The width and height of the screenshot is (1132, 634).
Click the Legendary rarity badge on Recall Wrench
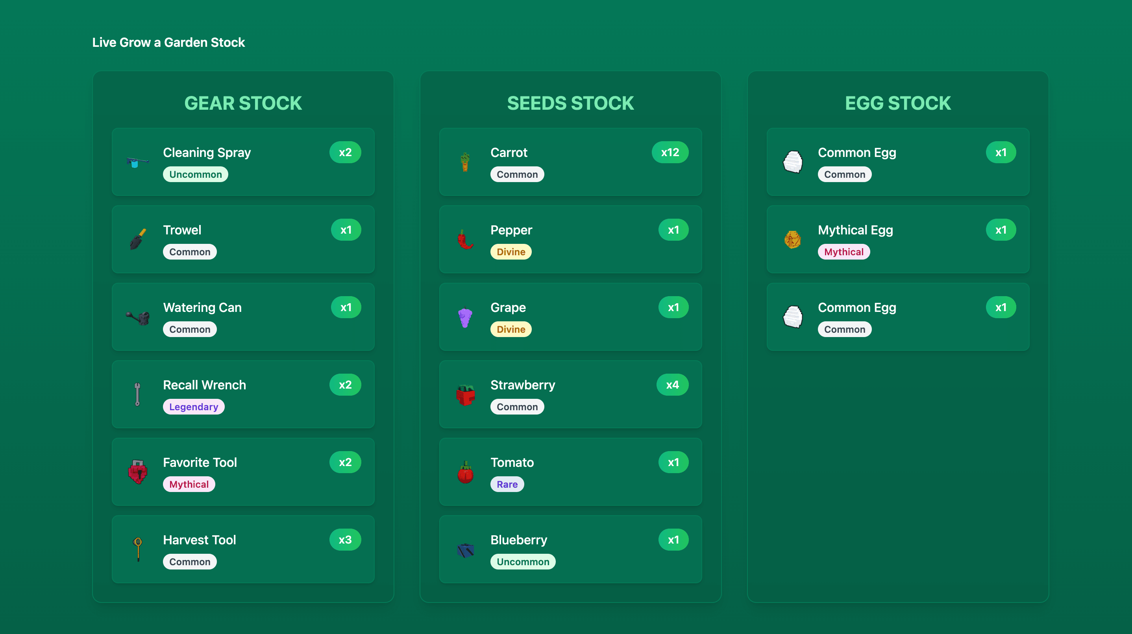coord(193,407)
